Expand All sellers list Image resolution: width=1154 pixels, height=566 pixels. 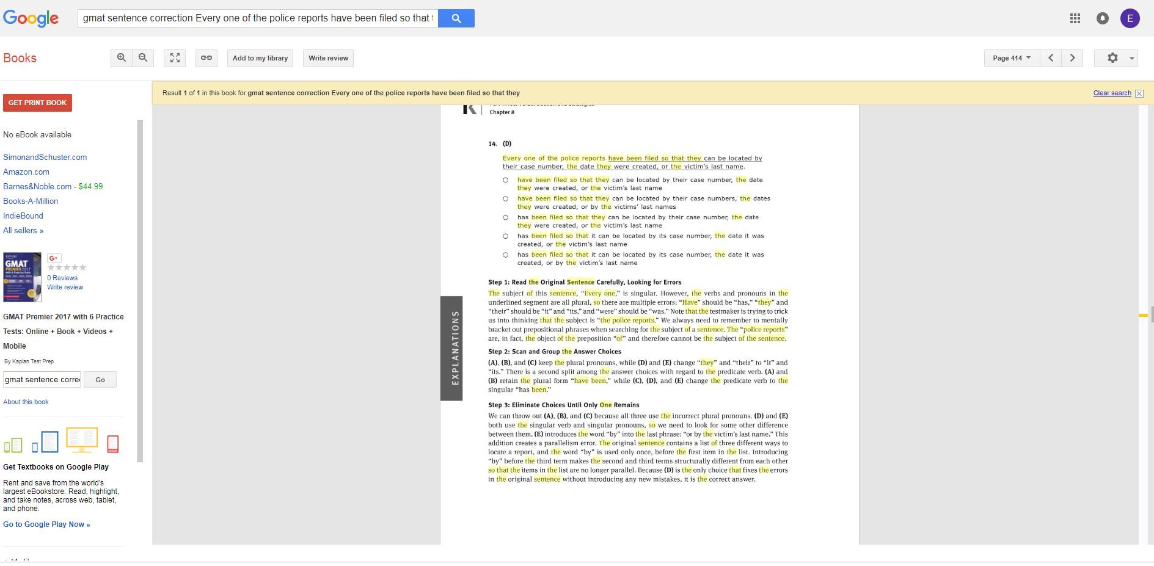(x=23, y=231)
